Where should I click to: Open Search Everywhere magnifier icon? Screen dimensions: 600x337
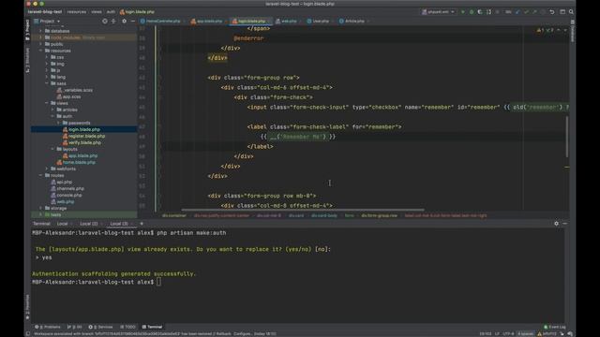point(571,12)
